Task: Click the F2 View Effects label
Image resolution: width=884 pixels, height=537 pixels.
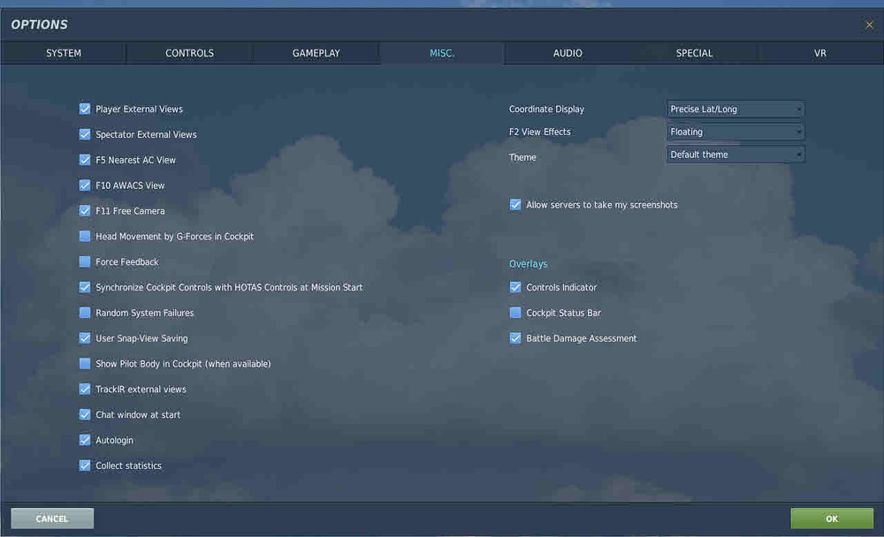Action: tap(539, 132)
